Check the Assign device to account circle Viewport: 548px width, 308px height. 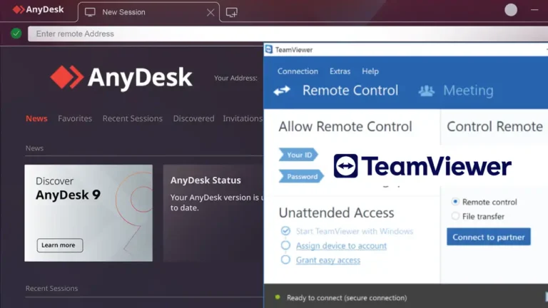tap(285, 245)
